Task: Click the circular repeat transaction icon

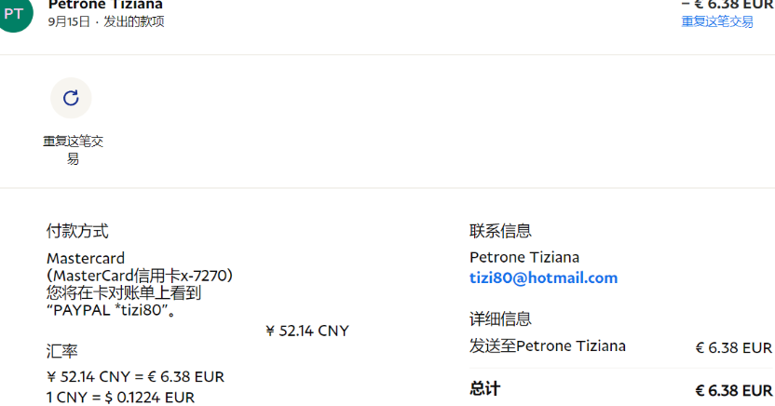Action: pos(71,98)
